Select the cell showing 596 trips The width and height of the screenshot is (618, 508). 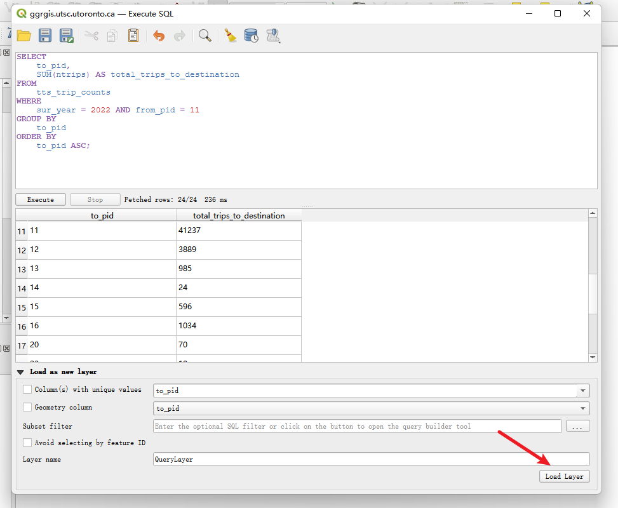click(x=238, y=307)
